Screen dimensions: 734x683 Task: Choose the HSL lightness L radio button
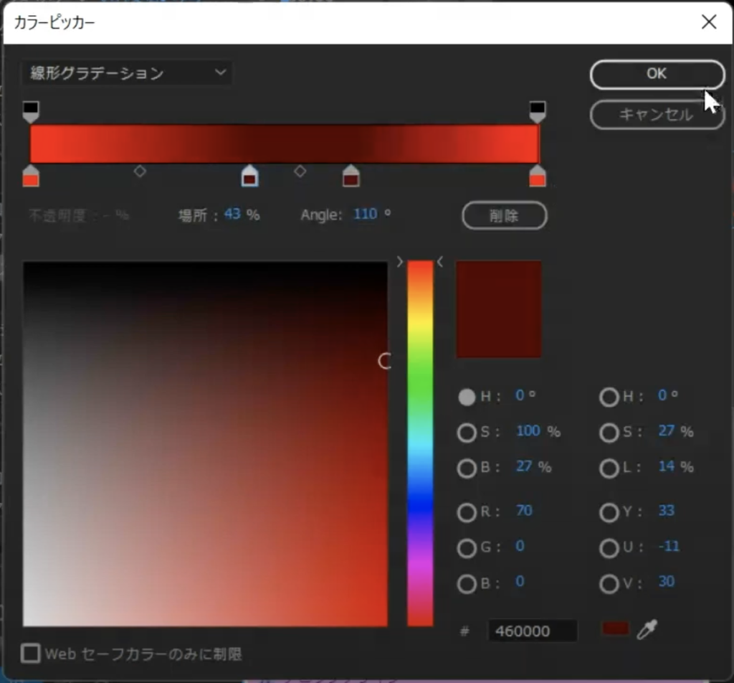(609, 468)
